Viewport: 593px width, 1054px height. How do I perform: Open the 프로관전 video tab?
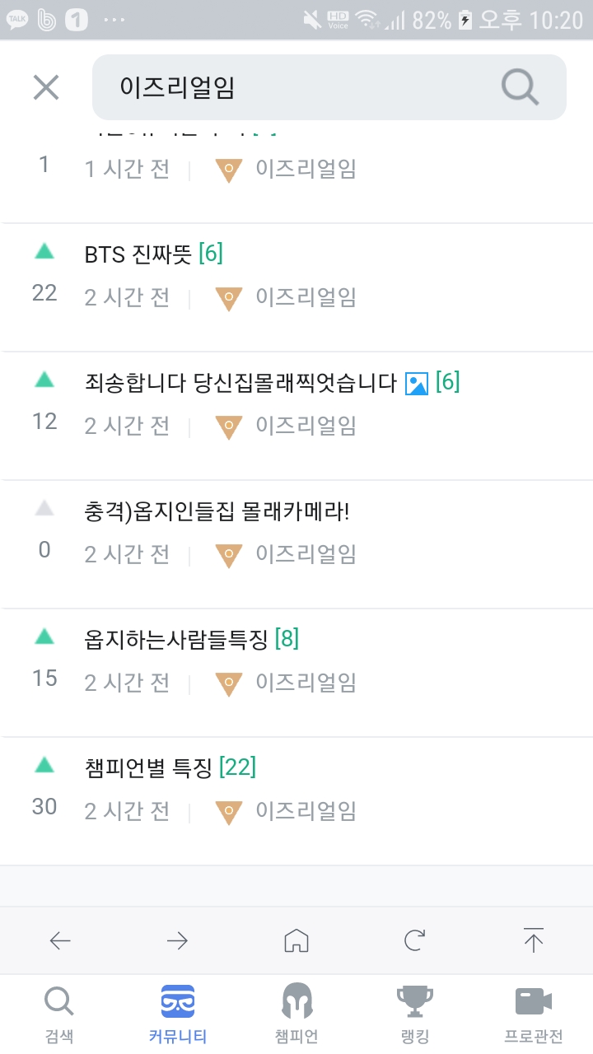tap(534, 1014)
